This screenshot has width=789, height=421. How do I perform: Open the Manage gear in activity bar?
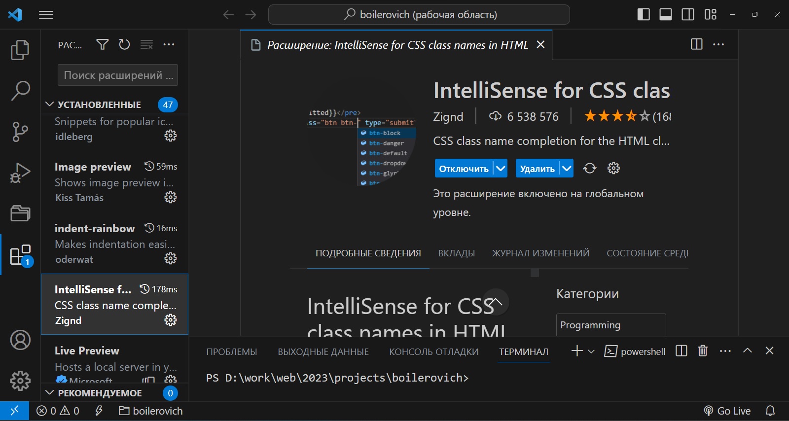(x=20, y=381)
